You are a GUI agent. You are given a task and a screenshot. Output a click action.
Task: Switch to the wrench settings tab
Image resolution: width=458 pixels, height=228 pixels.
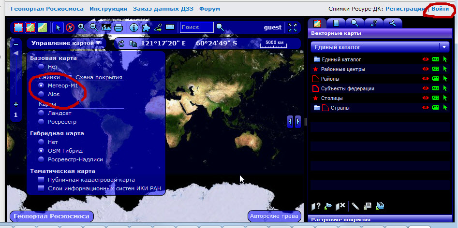pos(392,23)
